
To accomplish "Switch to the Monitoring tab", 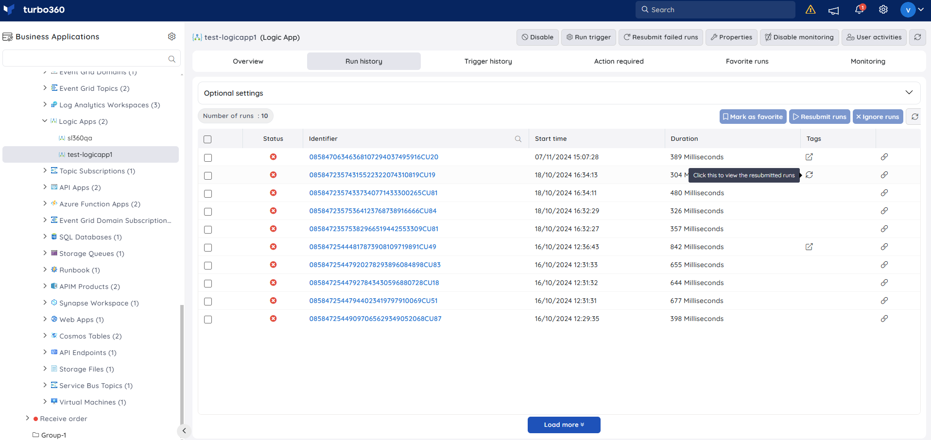I will coord(868,61).
